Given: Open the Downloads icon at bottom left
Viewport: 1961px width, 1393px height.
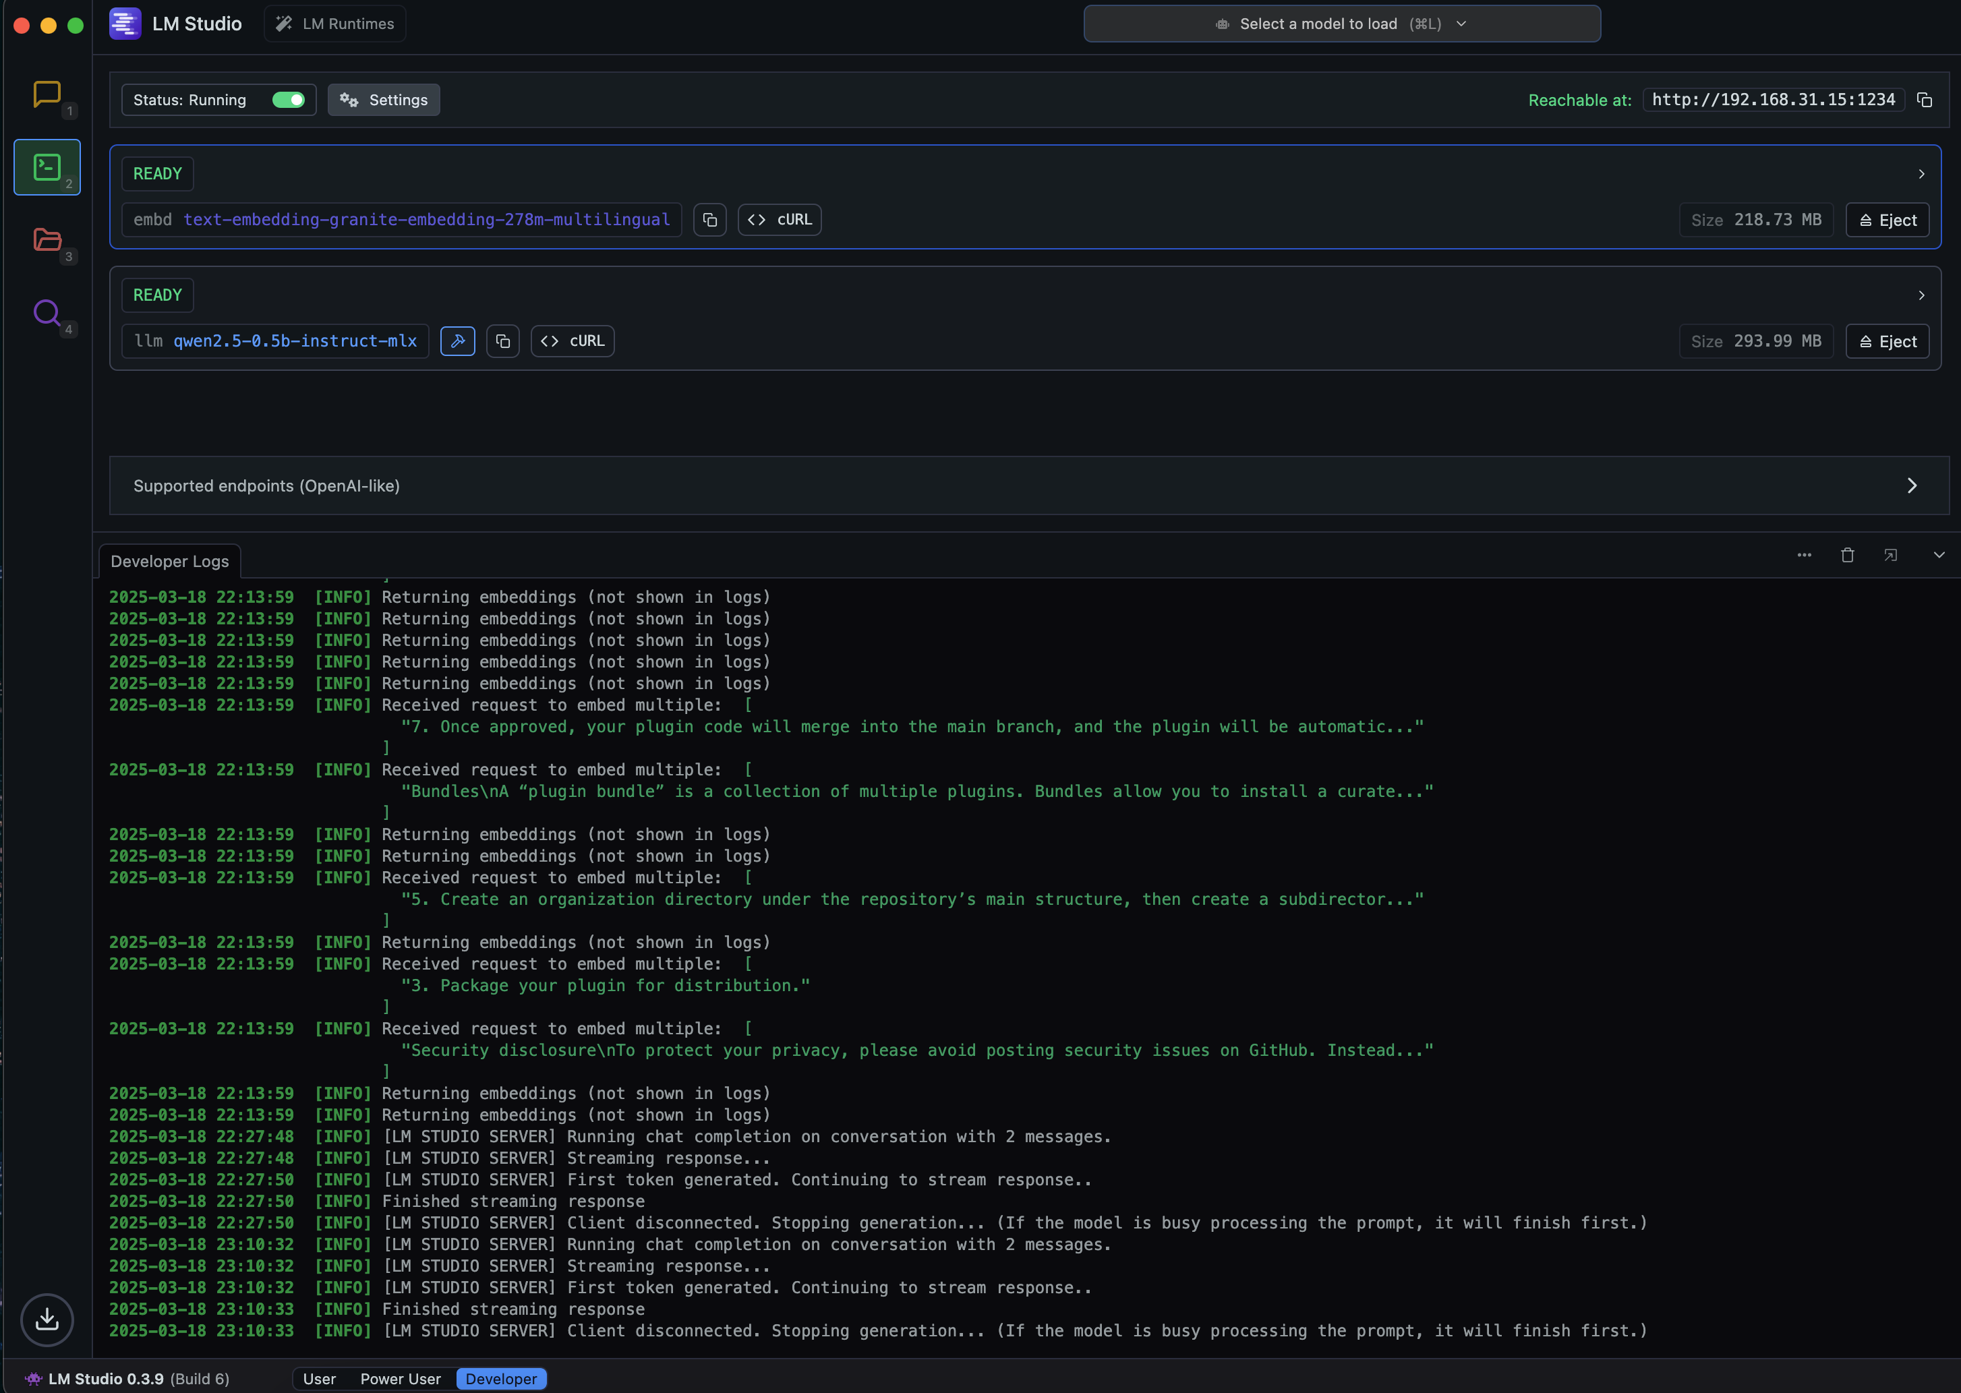Looking at the screenshot, I should (47, 1318).
